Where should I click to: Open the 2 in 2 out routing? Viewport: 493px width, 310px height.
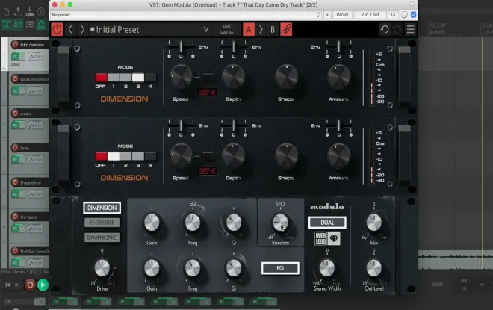pyautogui.click(x=370, y=15)
